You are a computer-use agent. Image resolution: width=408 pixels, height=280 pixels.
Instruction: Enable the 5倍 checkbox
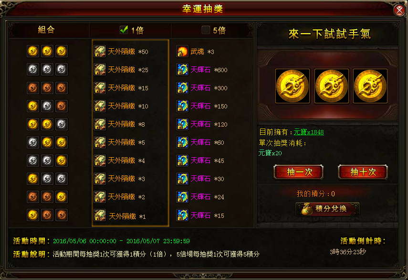coord(206,30)
